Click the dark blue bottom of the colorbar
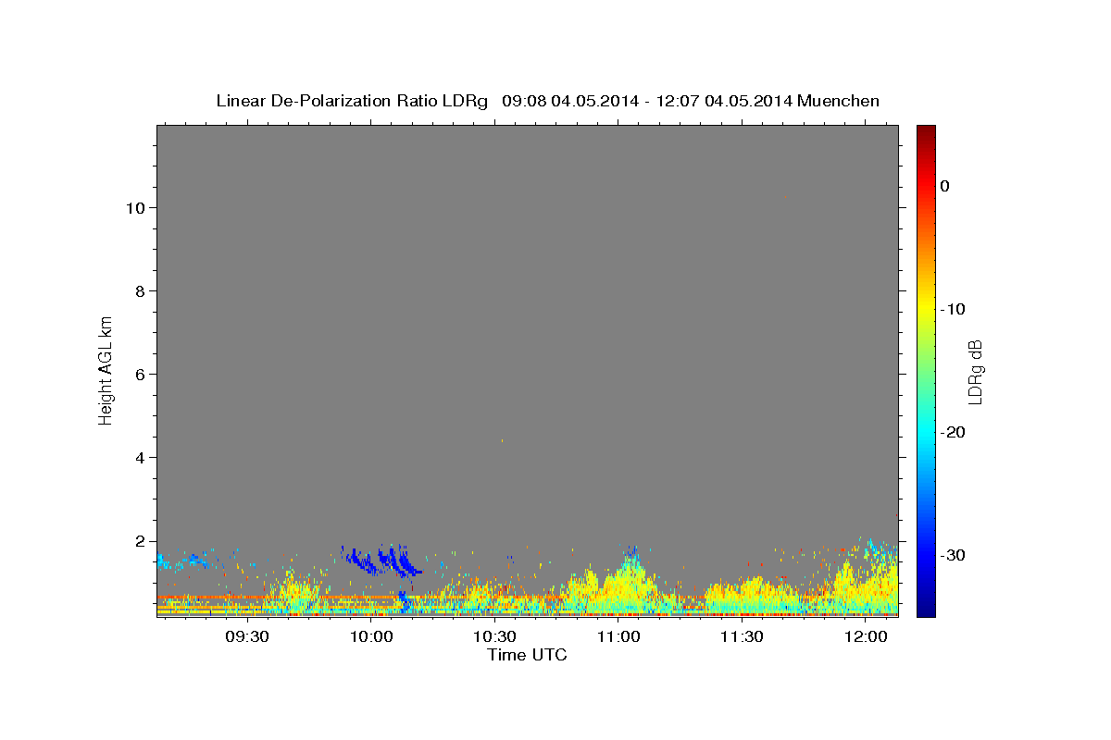Viewport: 1111px width, 740px height. (926, 608)
